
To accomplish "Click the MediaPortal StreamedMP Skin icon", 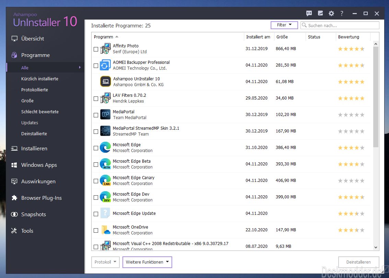I will pos(105,131).
